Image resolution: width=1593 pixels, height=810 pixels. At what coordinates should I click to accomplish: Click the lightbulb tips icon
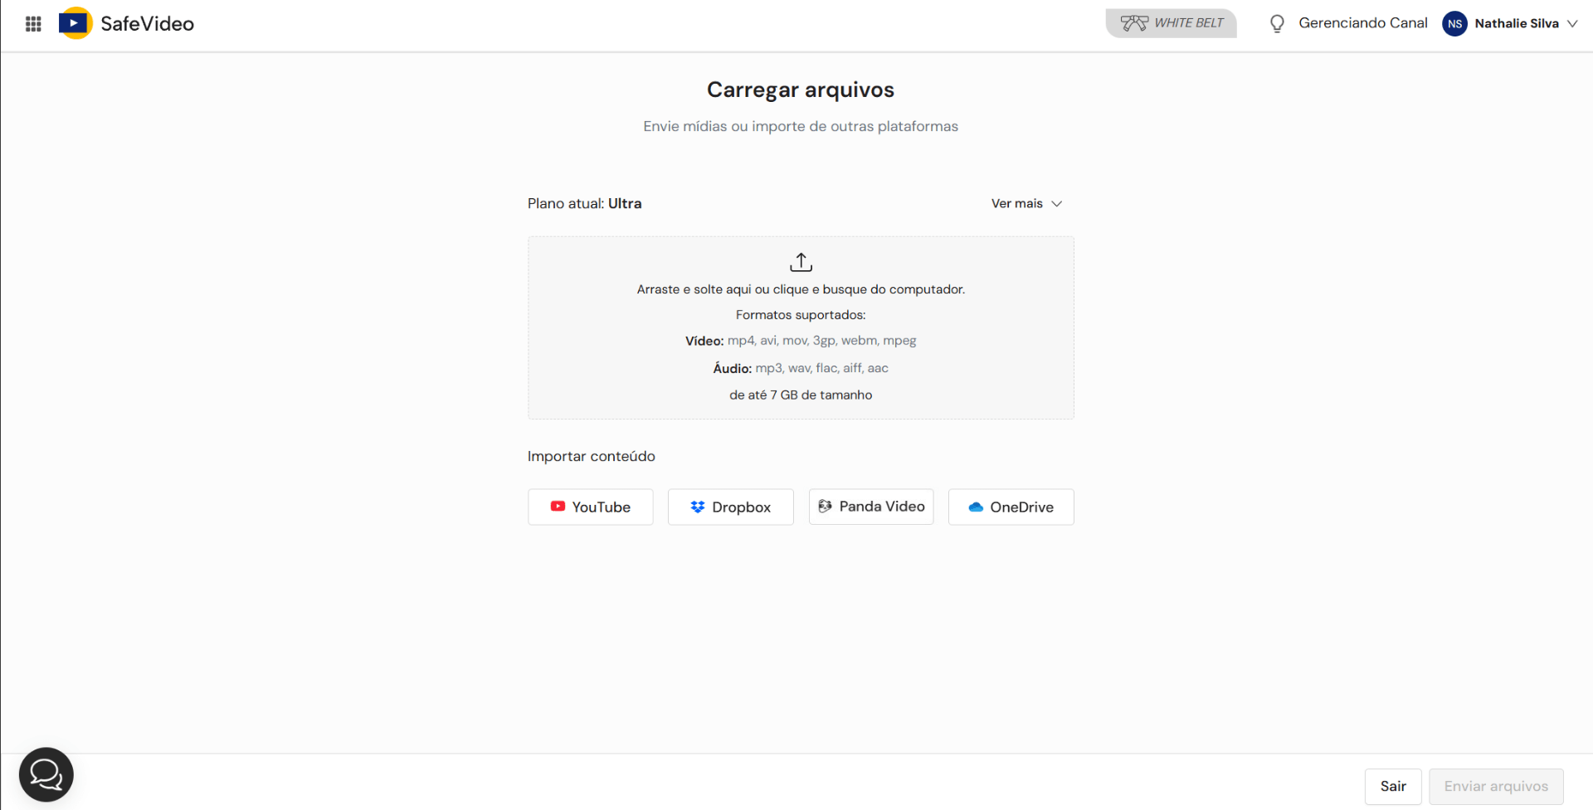(x=1277, y=23)
